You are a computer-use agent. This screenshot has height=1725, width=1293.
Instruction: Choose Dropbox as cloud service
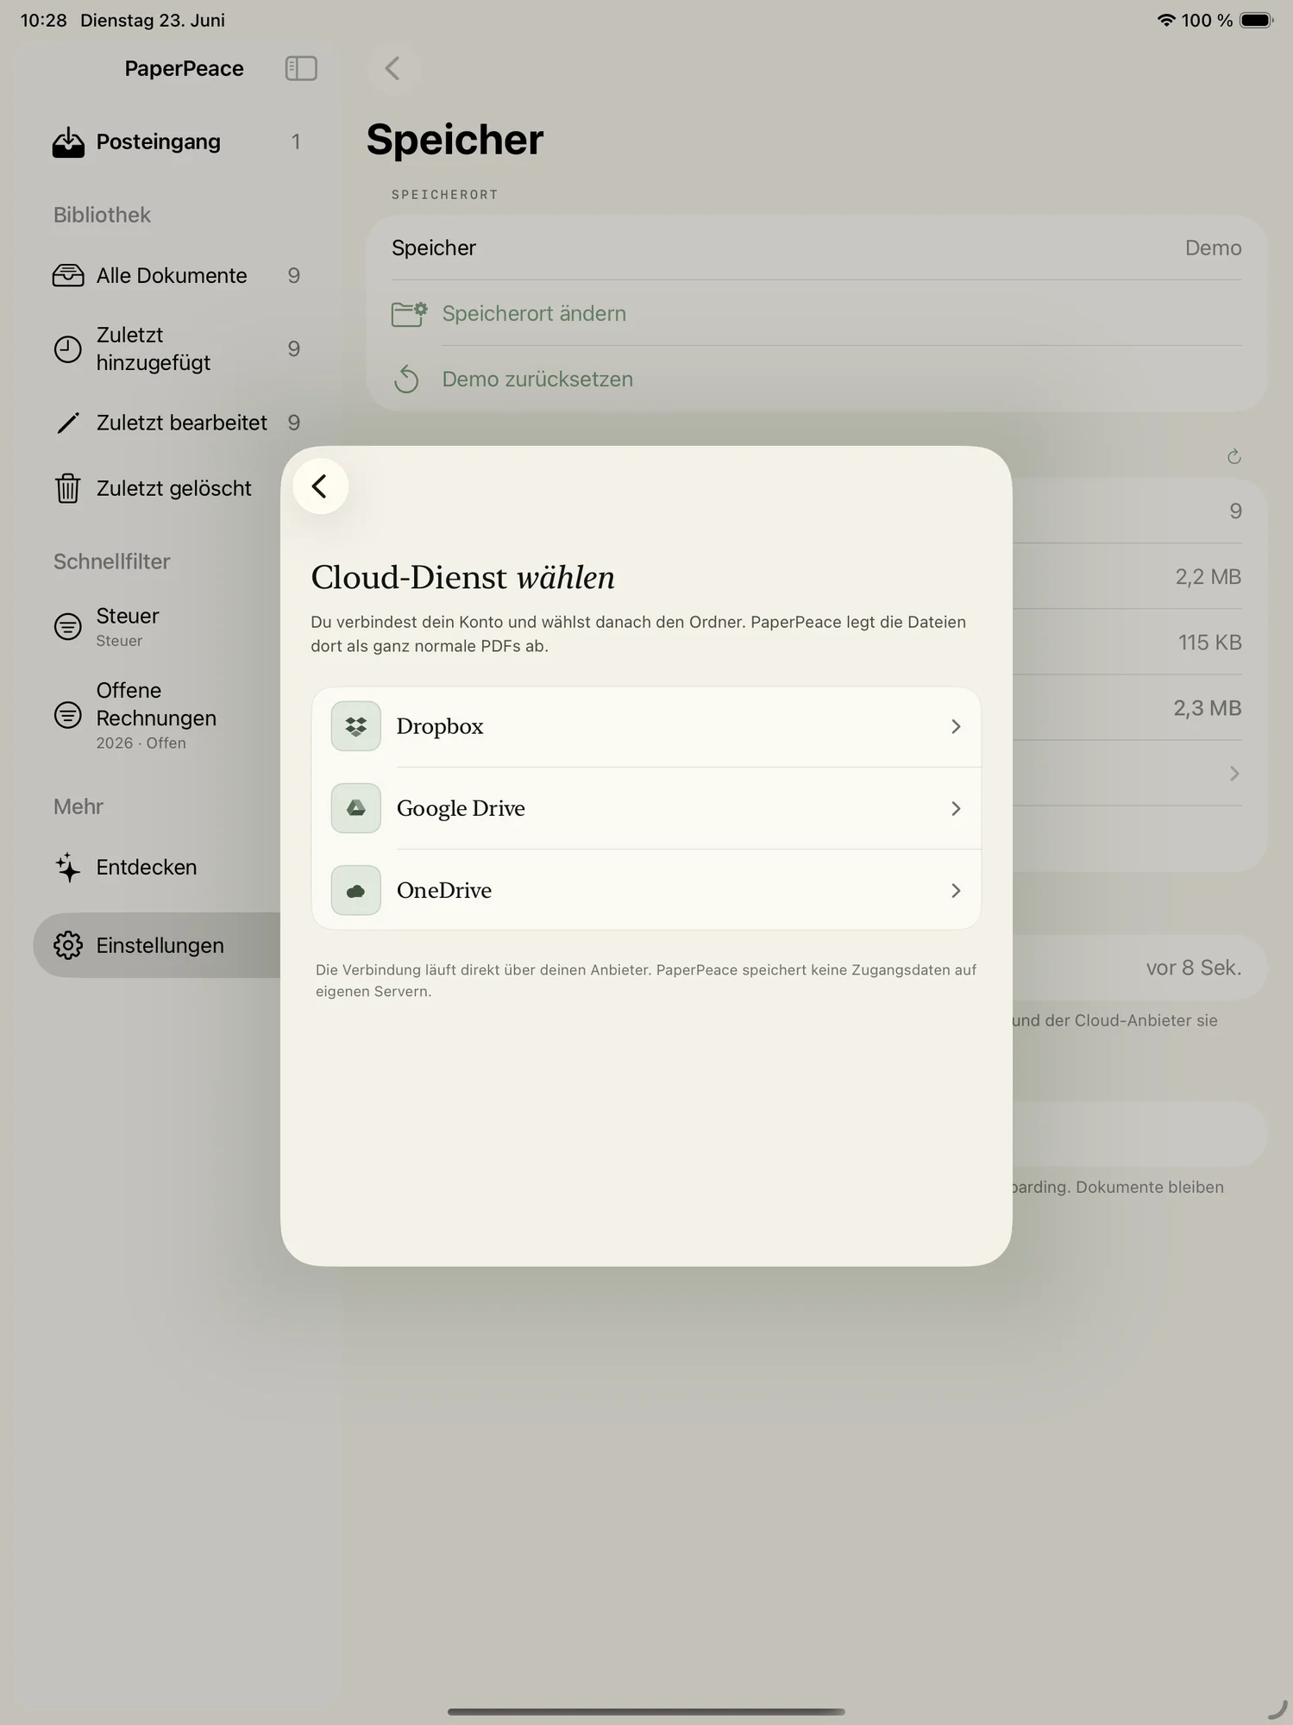646,726
